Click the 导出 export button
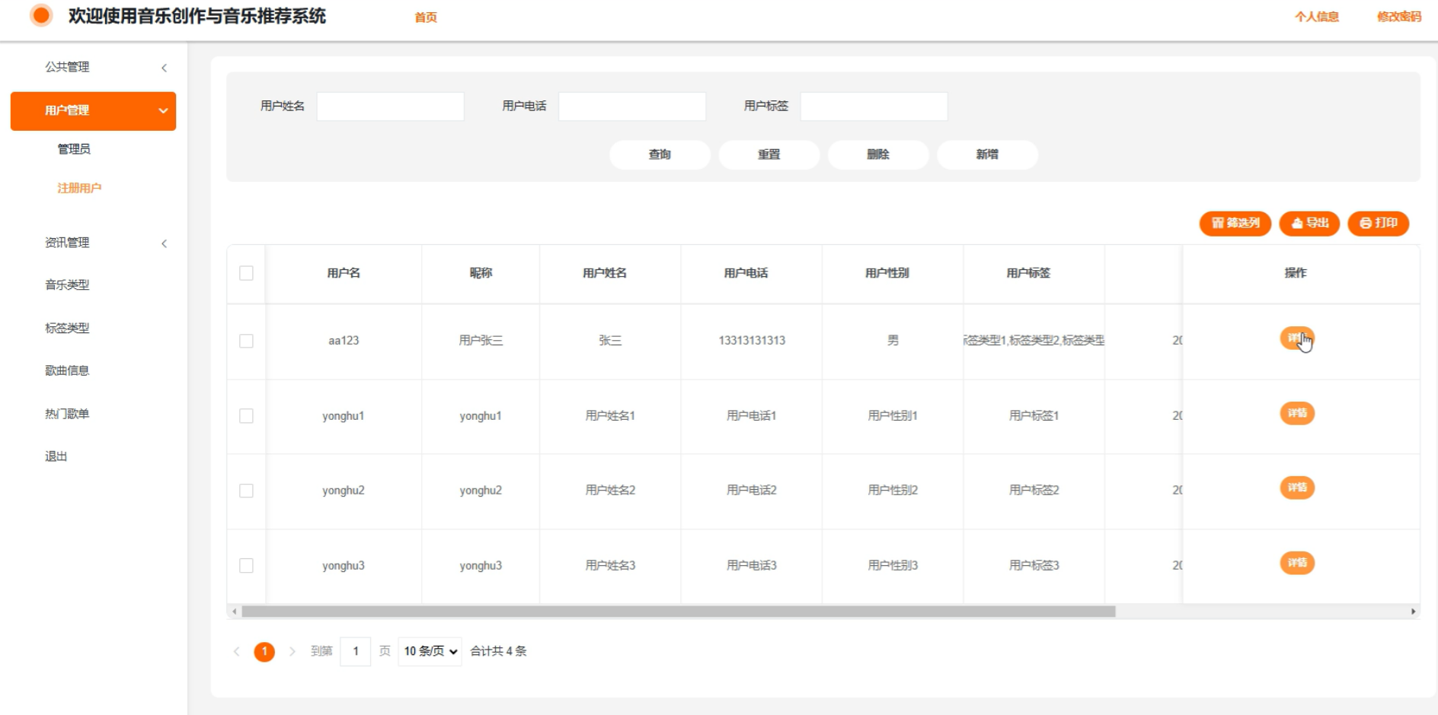 [1309, 223]
